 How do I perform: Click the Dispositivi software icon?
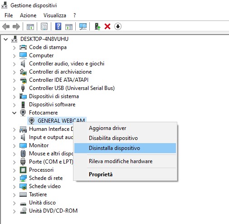pos(23,105)
